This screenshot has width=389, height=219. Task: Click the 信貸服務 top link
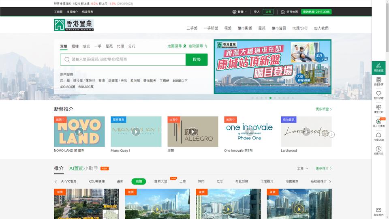click(88, 12)
